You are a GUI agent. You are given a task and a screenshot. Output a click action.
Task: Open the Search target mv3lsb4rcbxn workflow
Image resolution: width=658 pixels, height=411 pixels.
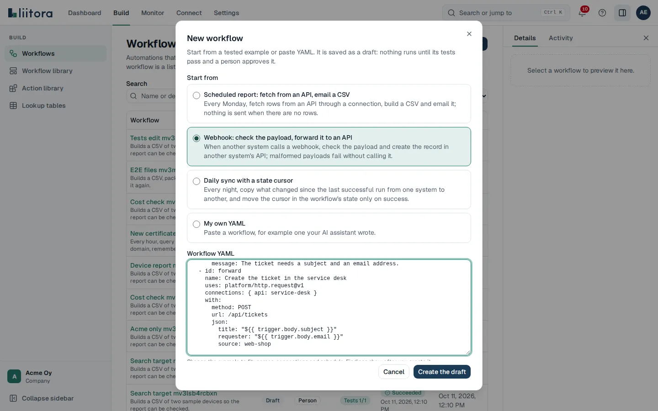click(174, 393)
